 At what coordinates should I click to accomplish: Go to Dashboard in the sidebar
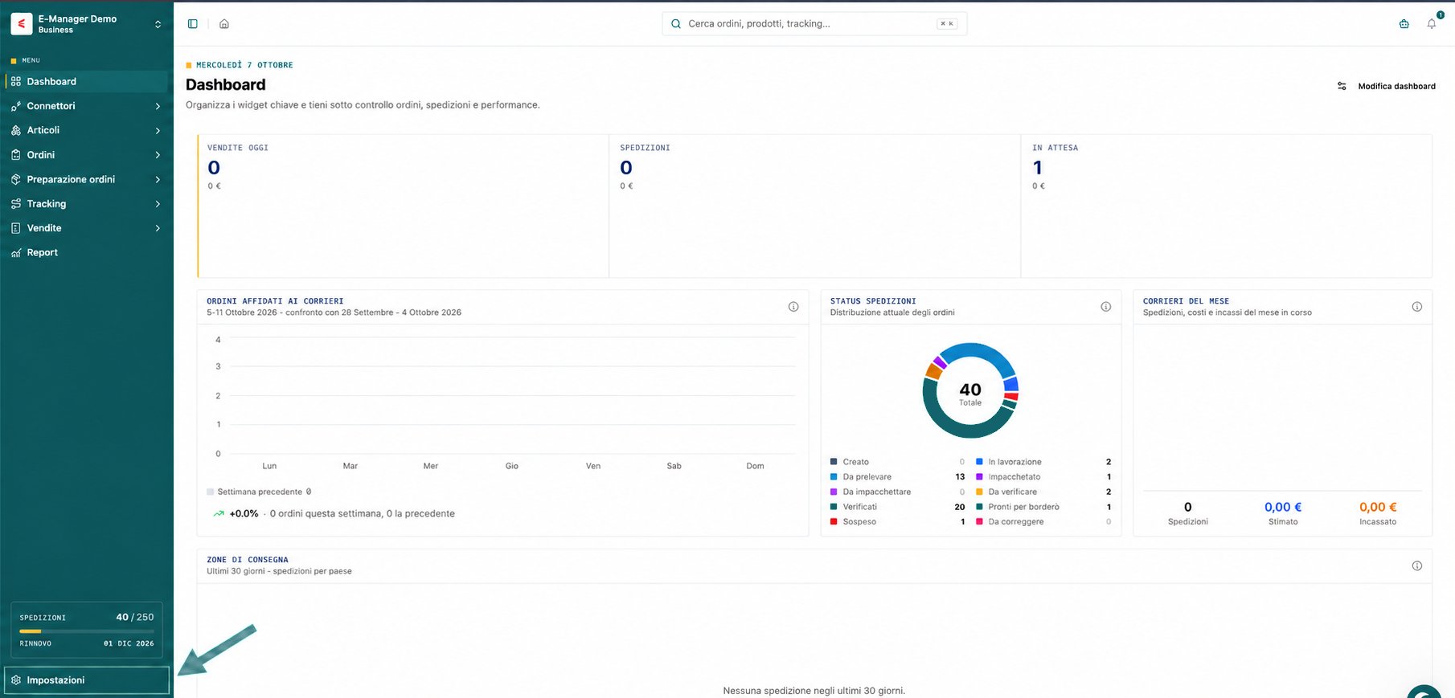86,81
